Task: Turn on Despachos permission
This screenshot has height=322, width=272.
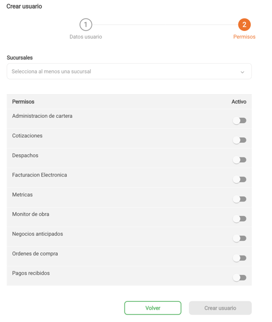Action: 239,160
